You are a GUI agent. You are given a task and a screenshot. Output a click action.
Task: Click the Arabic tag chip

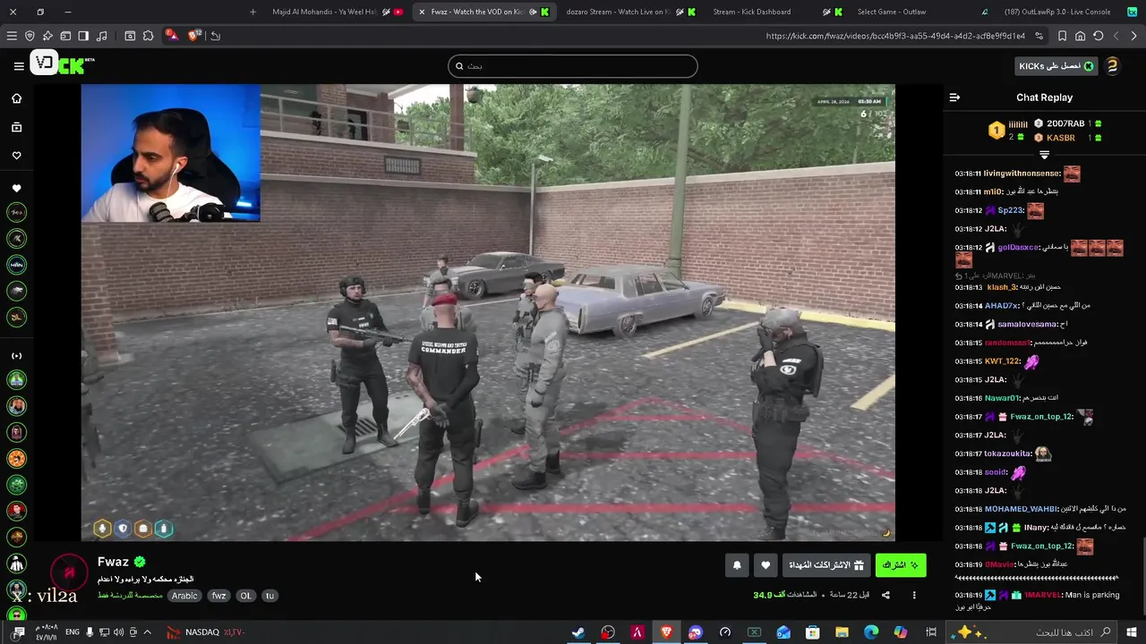[x=184, y=596]
